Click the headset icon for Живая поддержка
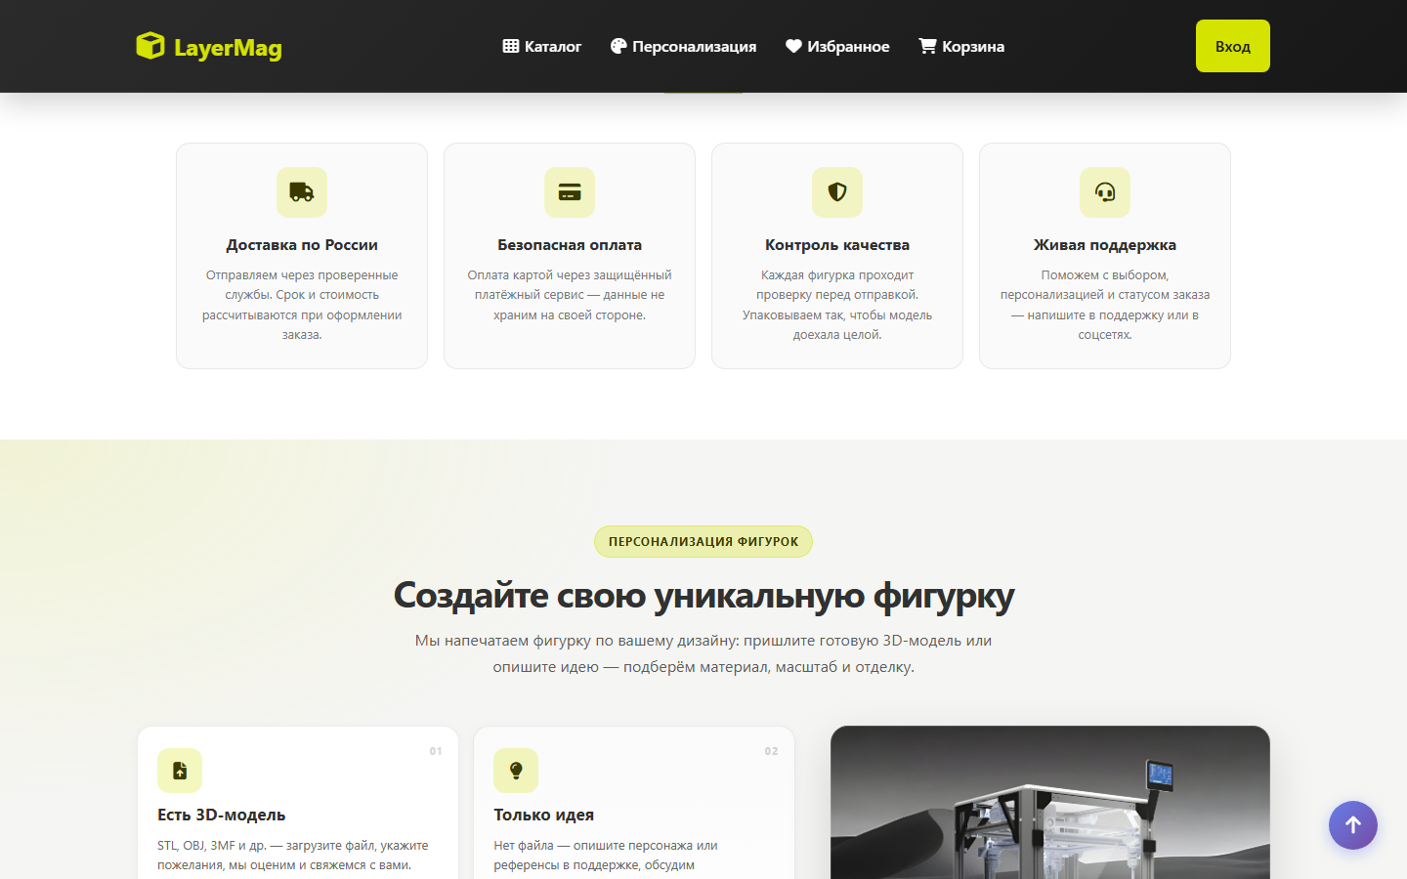Viewport: 1407px width, 879px height. (1105, 192)
